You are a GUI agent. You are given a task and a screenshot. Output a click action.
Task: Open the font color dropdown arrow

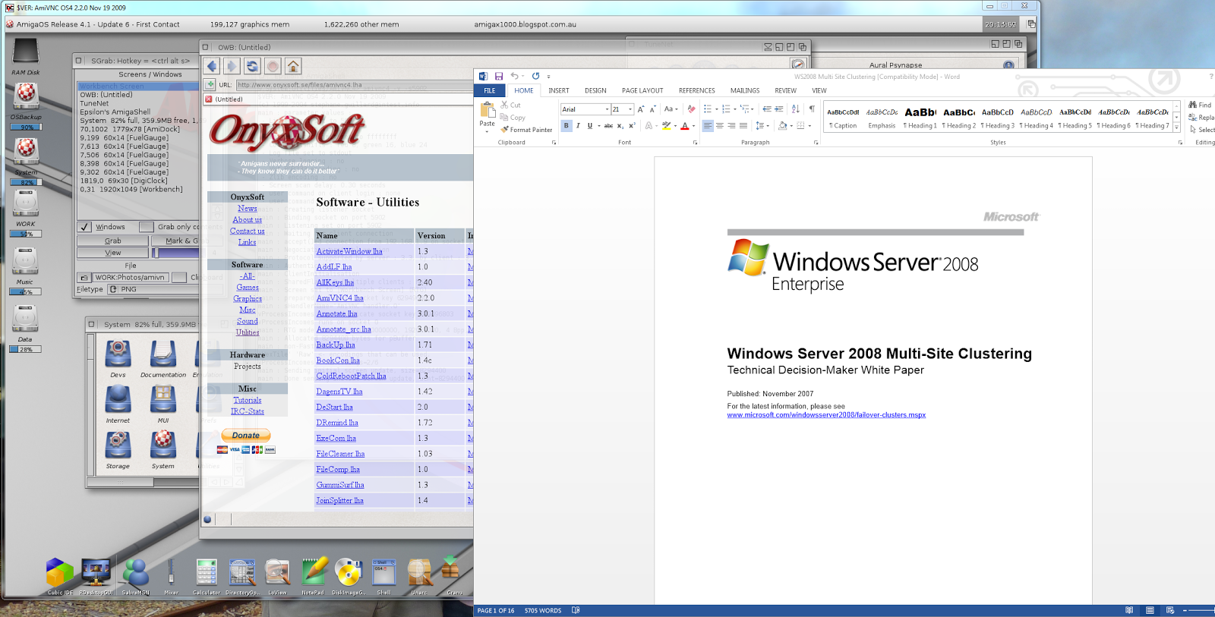point(693,126)
